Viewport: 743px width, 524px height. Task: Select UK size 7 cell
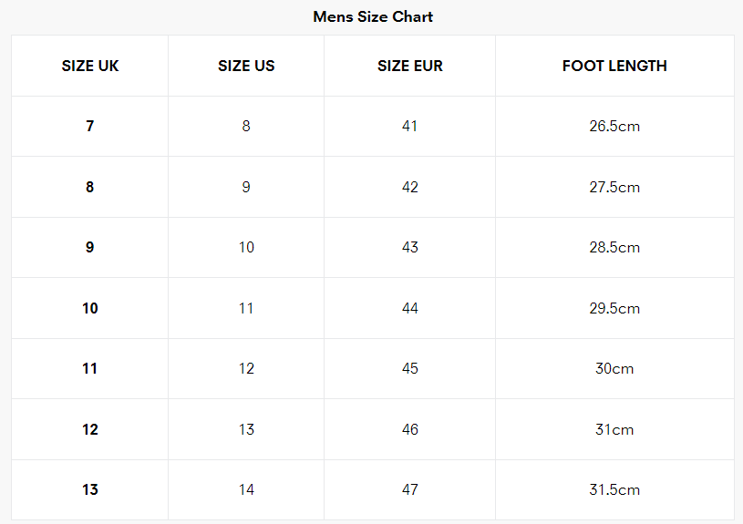[x=90, y=127]
